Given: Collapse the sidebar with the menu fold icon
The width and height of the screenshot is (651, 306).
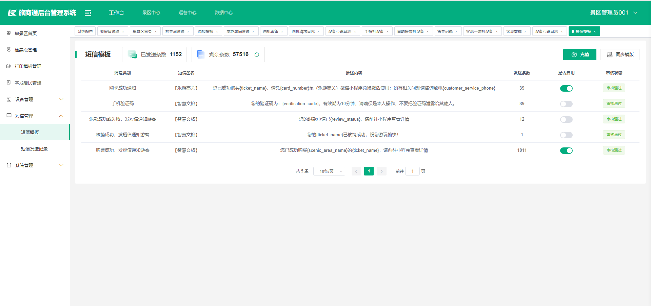Looking at the screenshot, I should click(88, 13).
